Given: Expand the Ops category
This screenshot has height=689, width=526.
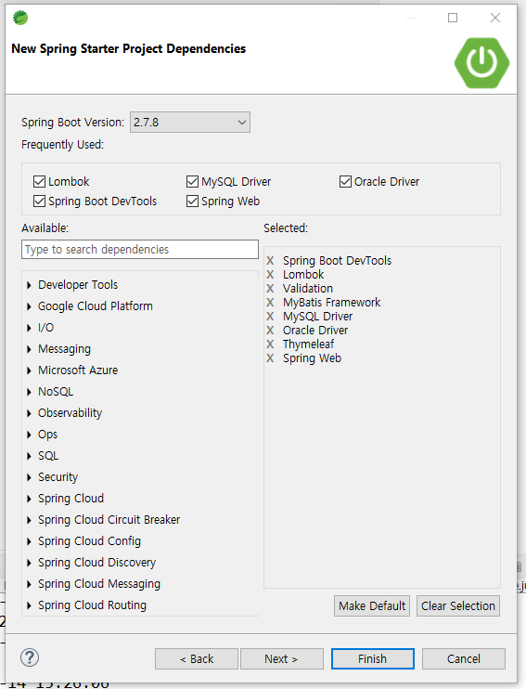Looking at the screenshot, I should pyautogui.click(x=29, y=435).
